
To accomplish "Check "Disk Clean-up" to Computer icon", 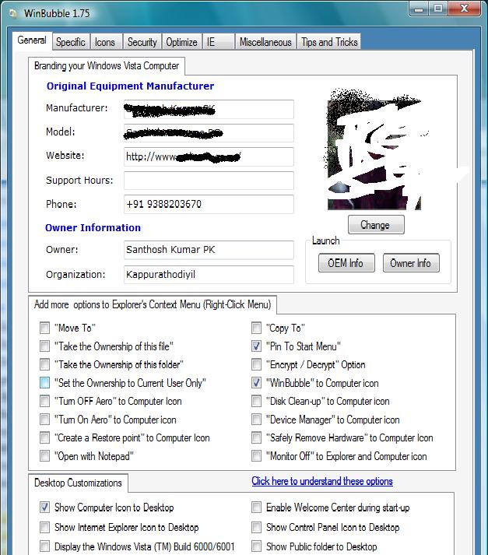I will pos(256,401).
